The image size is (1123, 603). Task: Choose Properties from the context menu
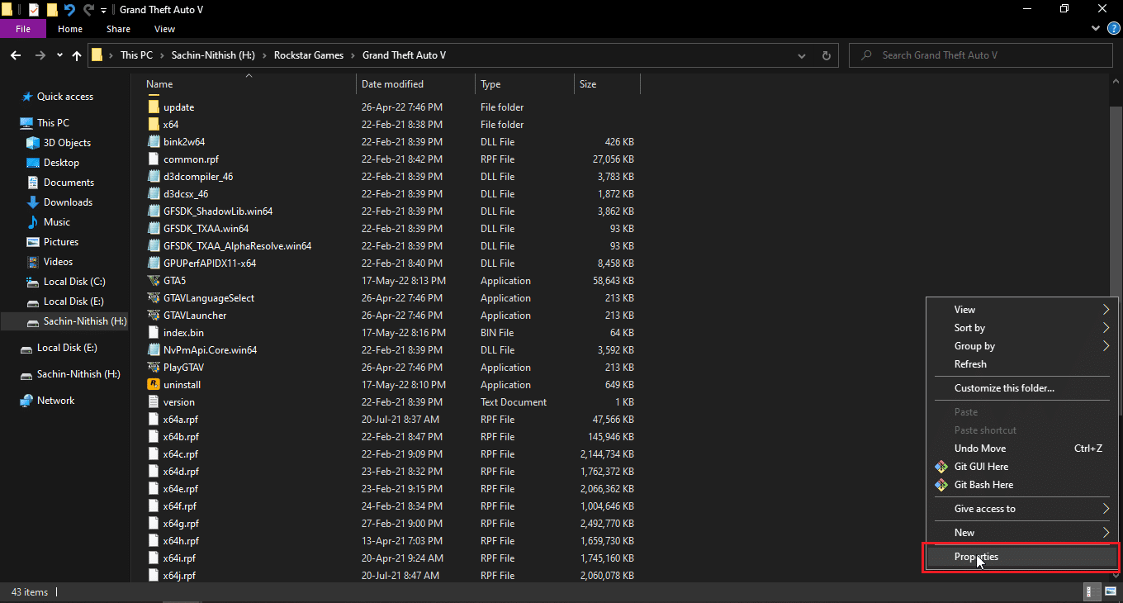(976, 557)
